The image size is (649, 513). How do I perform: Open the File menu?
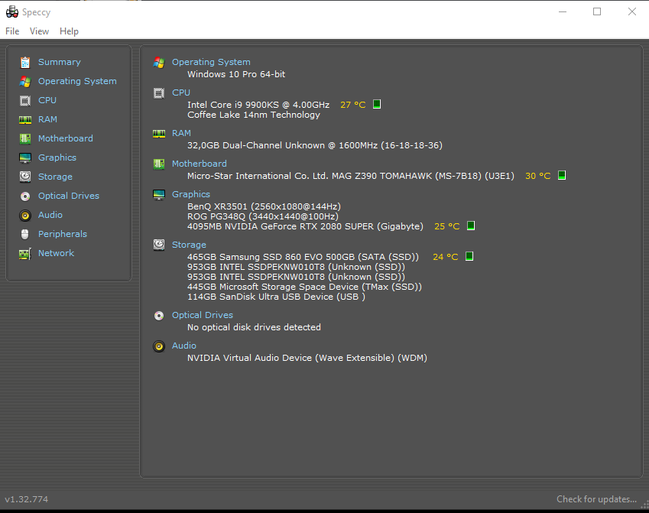[x=12, y=31]
